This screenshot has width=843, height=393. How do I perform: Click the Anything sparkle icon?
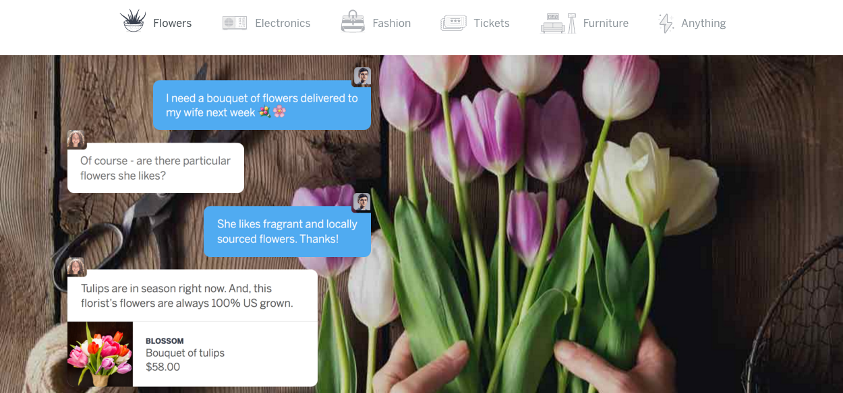[666, 23]
